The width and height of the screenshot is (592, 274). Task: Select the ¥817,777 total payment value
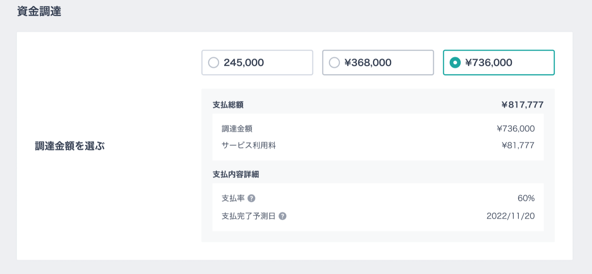click(x=522, y=105)
